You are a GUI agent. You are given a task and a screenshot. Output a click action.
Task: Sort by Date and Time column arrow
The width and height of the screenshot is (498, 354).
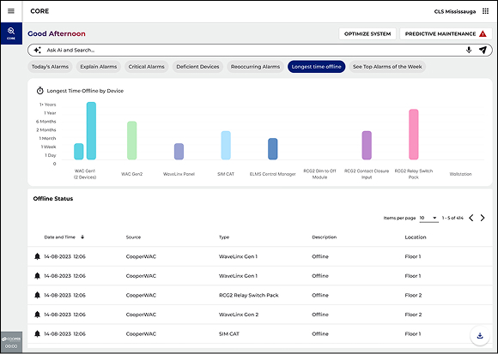pyautogui.click(x=82, y=237)
